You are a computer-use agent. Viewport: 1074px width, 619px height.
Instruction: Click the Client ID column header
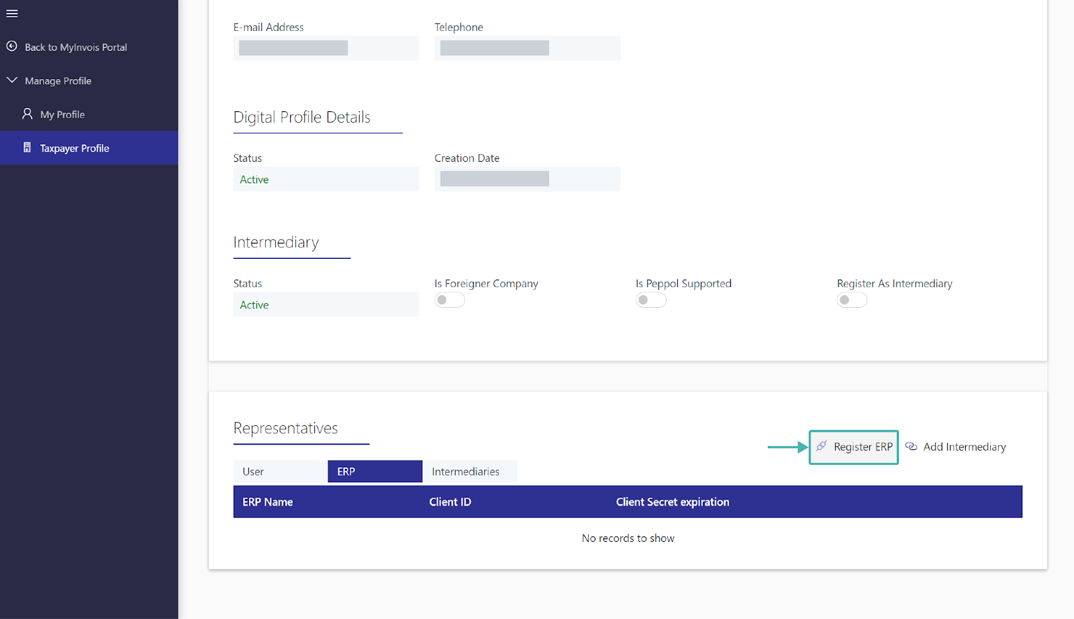(x=450, y=502)
